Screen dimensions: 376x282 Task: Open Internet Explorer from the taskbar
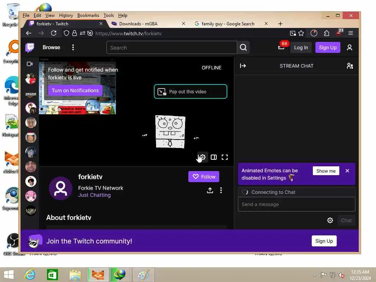point(30,275)
